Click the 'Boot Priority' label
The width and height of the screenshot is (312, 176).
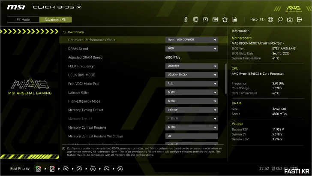coord(20,169)
